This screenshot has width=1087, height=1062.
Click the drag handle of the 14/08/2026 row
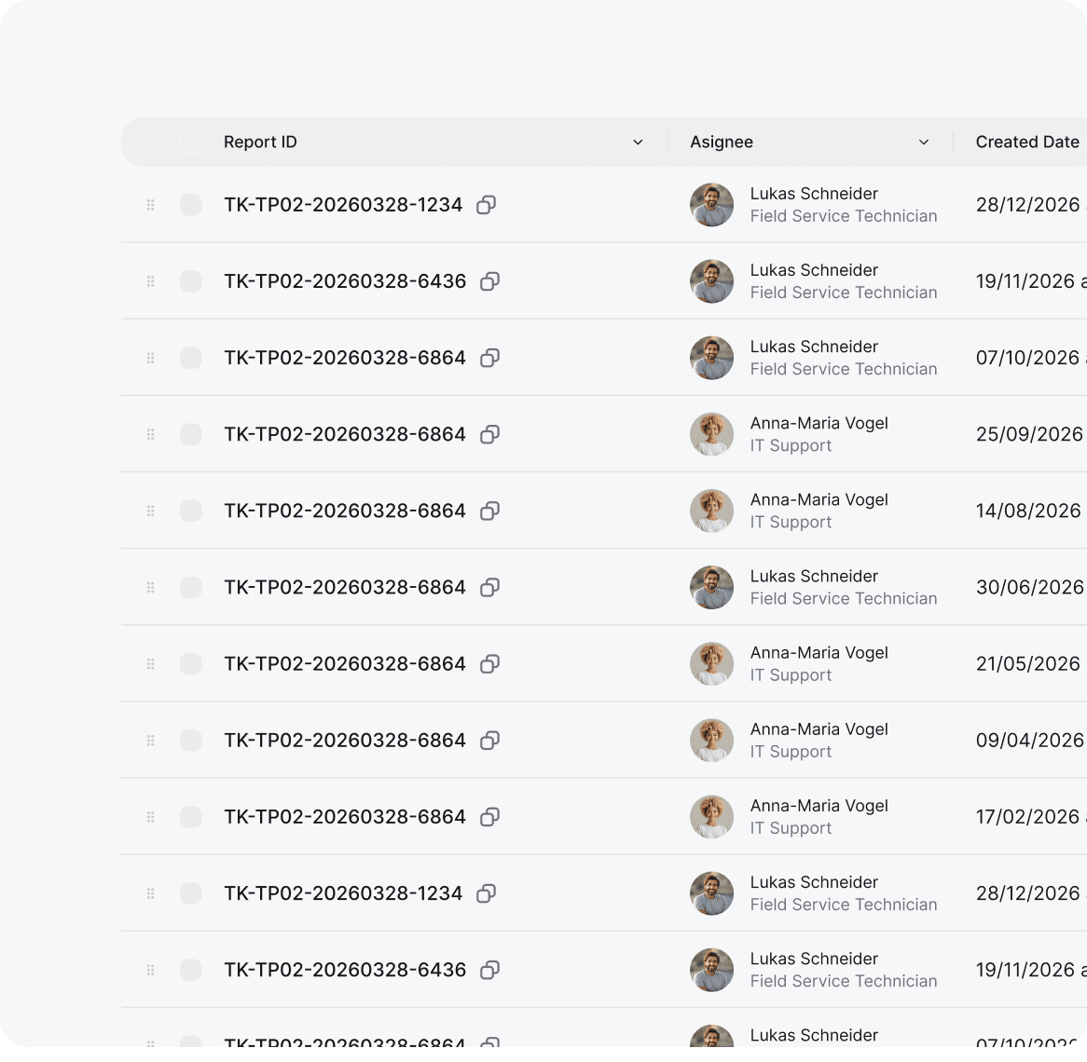tap(150, 511)
